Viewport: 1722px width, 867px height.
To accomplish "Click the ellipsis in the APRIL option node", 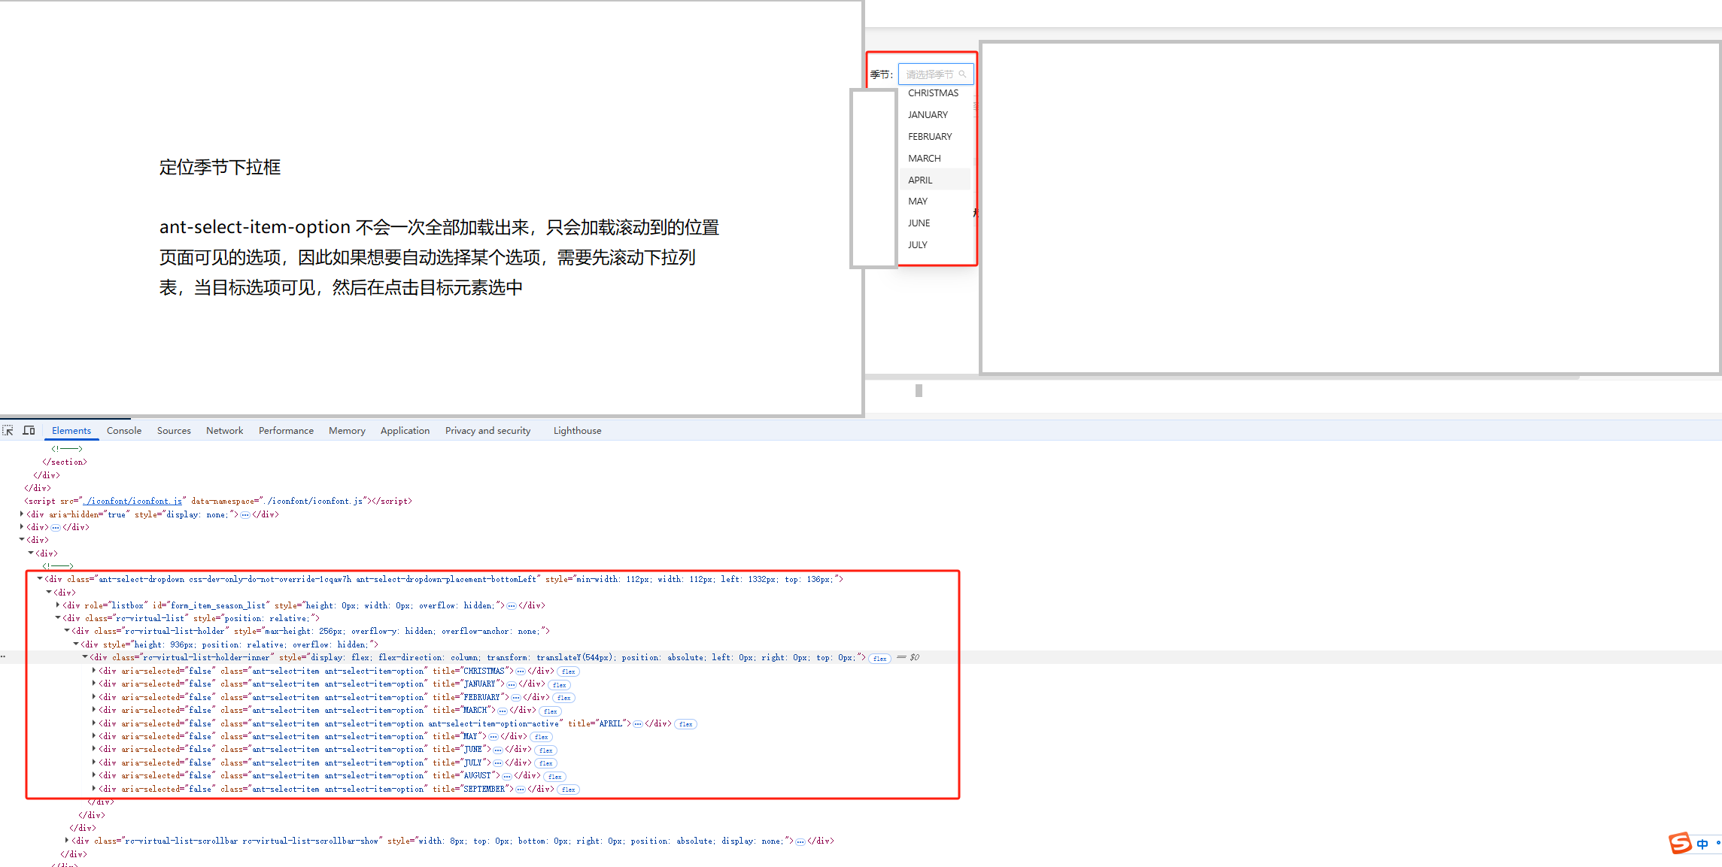I will coord(638,724).
